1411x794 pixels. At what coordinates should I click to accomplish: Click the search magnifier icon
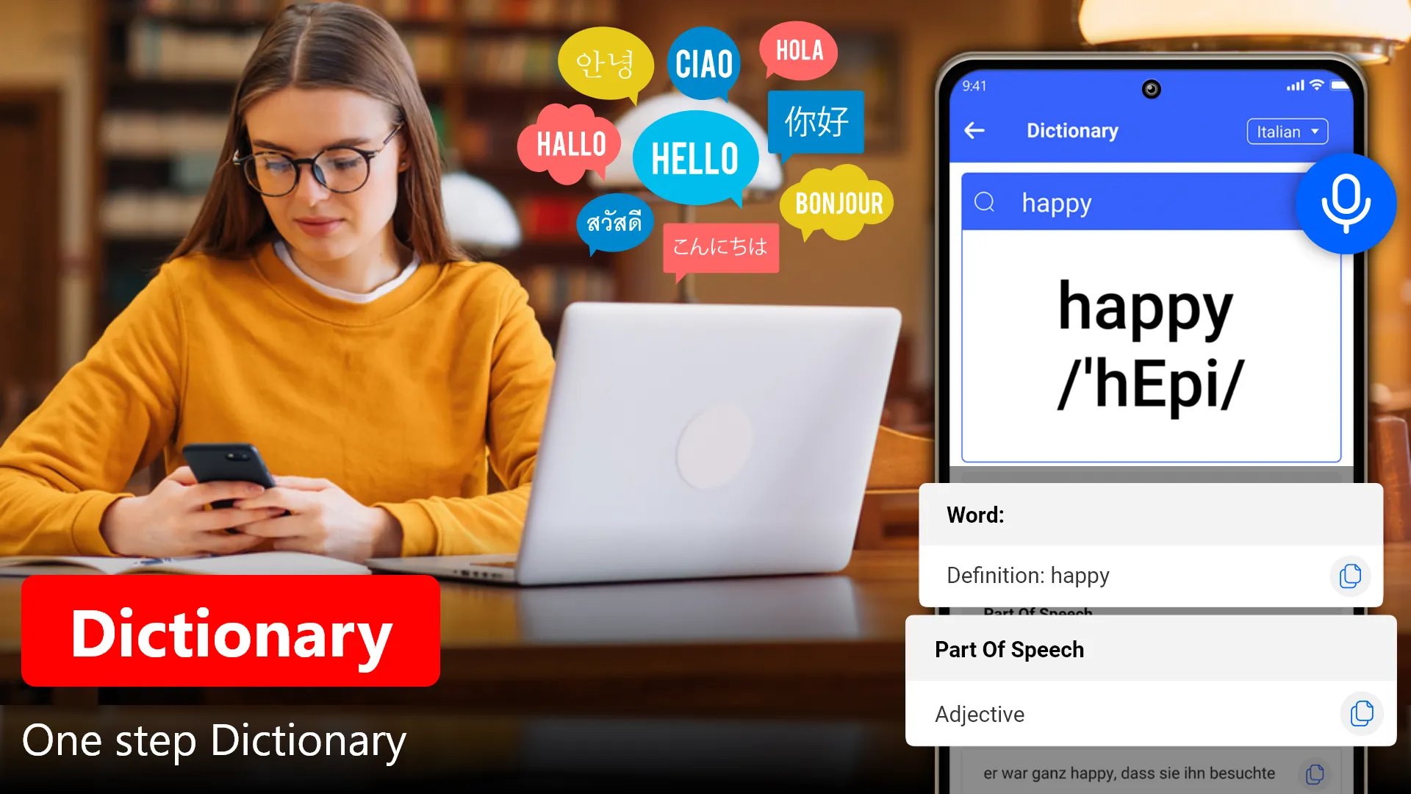tap(986, 203)
